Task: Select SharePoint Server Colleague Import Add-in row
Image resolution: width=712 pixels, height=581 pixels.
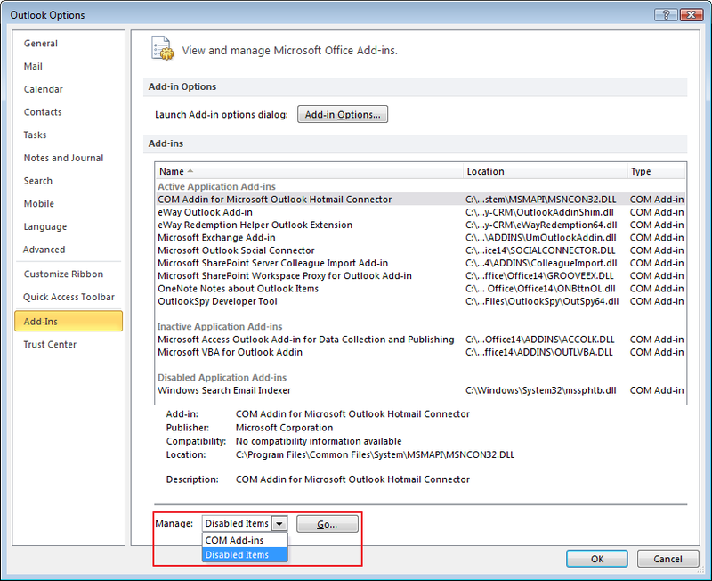Action: [420, 263]
